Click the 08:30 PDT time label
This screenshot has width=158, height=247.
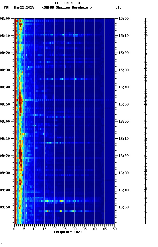(x=5, y=70)
